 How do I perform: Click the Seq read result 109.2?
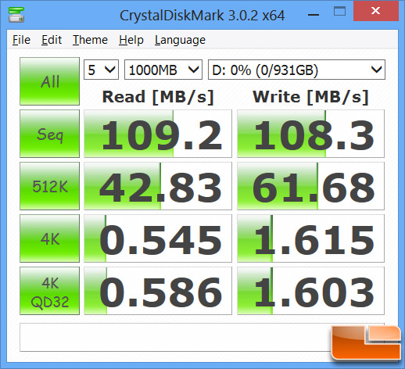click(158, 134)
